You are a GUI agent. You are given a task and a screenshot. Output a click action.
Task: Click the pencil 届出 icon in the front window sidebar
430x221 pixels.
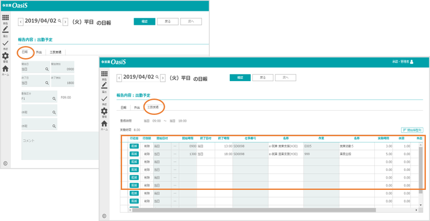coord(104,85)
